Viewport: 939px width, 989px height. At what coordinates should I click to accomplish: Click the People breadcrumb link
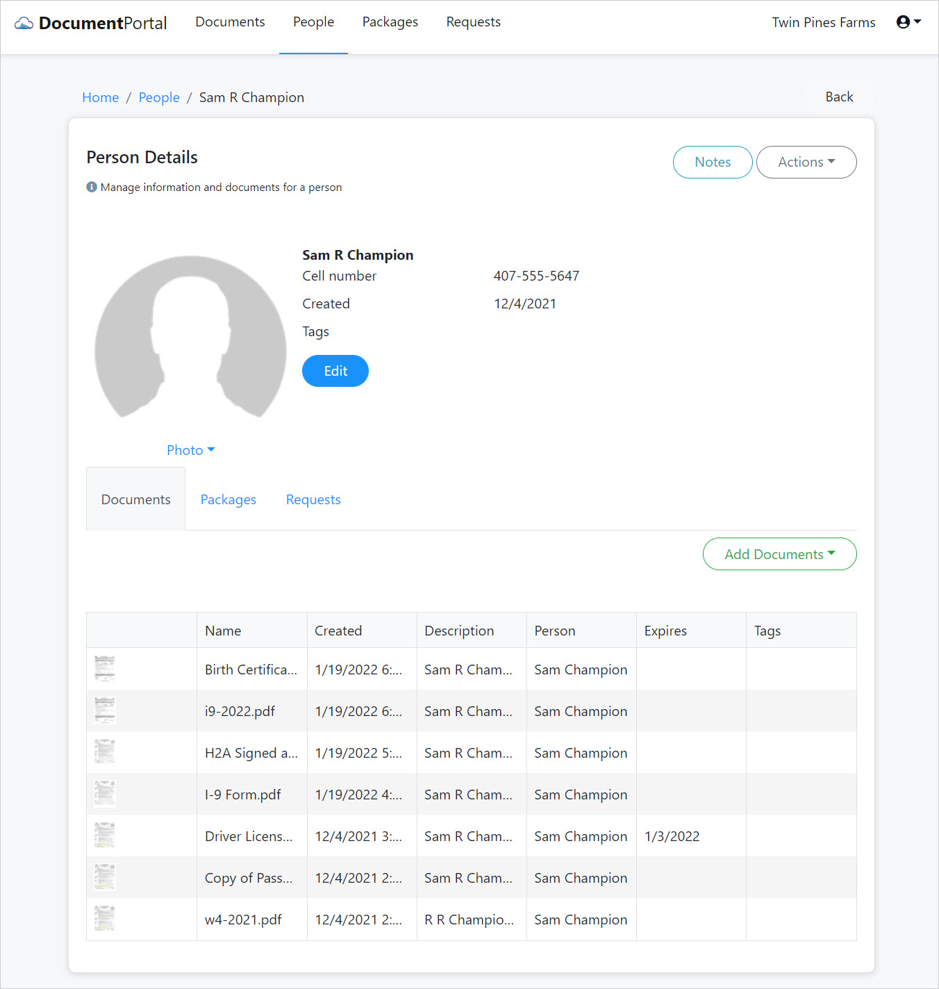click(x=159, y=97)
